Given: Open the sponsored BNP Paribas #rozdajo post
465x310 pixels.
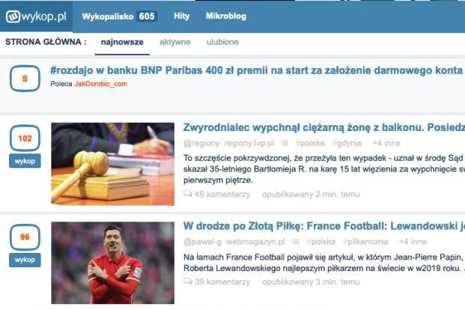Looking at the screenshot, I should (x=257, y=70).
